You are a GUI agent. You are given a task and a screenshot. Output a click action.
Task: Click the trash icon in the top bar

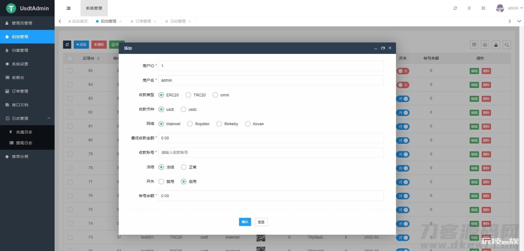pos(469,8)
